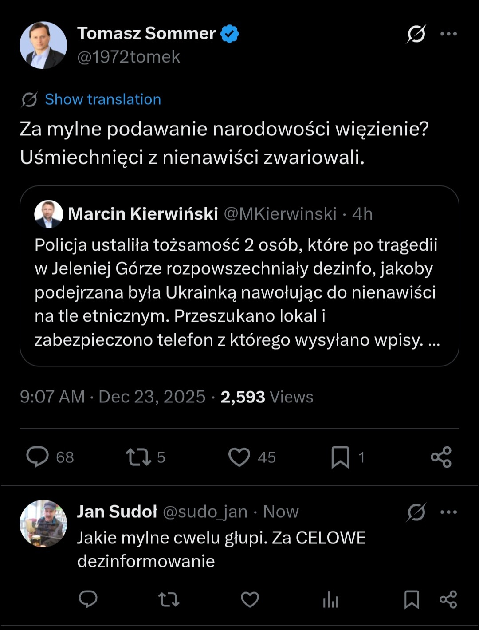Screen dimensions: 479x630
Task: Open the @1972tomek handle link
Action: point(129,57)
